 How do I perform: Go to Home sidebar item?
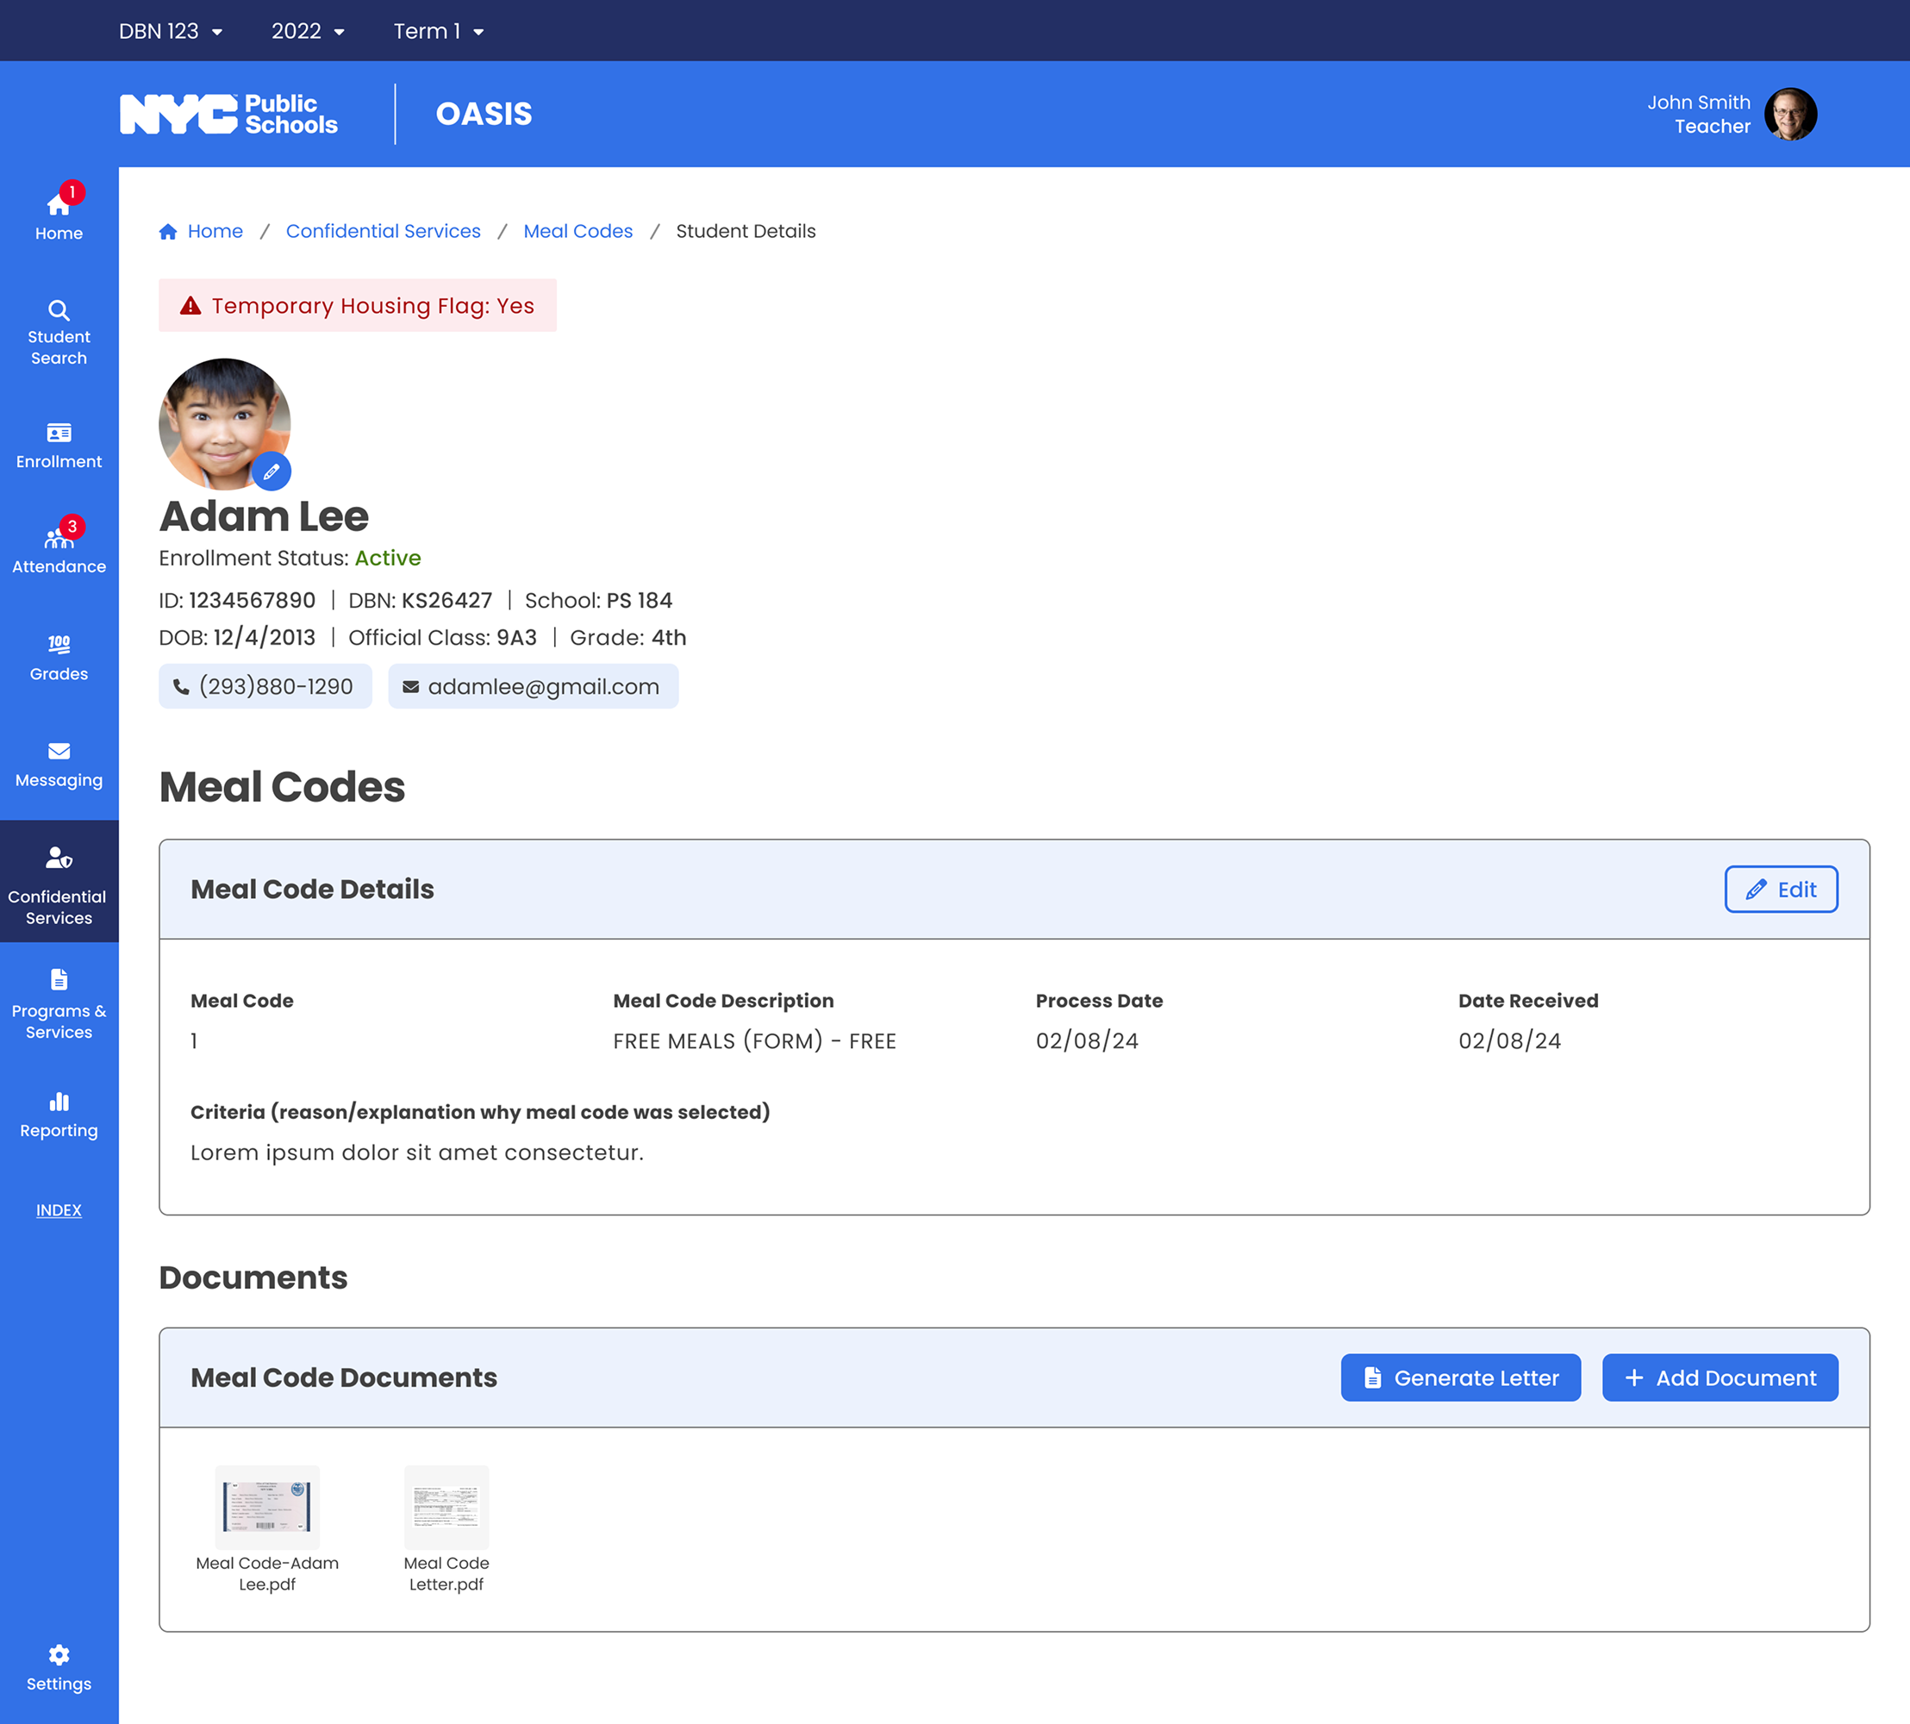[59, 215]
